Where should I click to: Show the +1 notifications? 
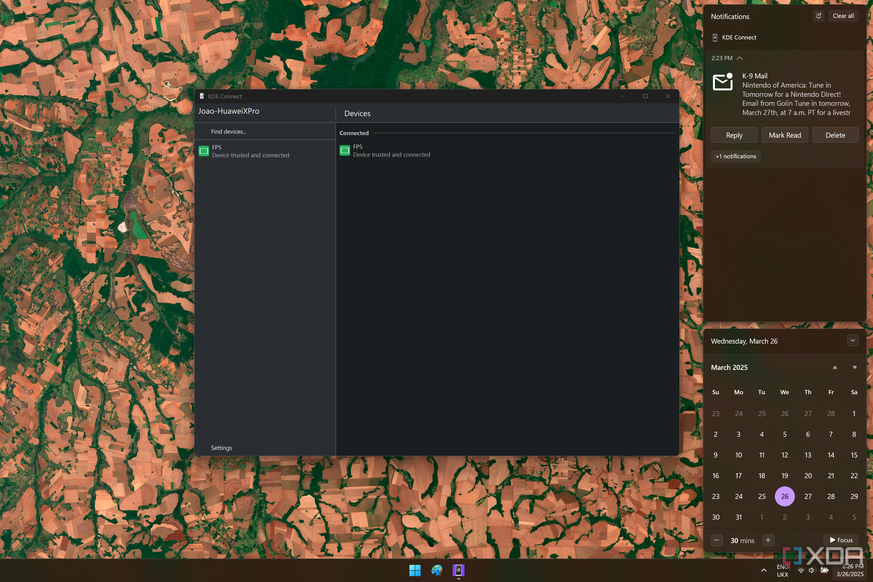(736, 156)
